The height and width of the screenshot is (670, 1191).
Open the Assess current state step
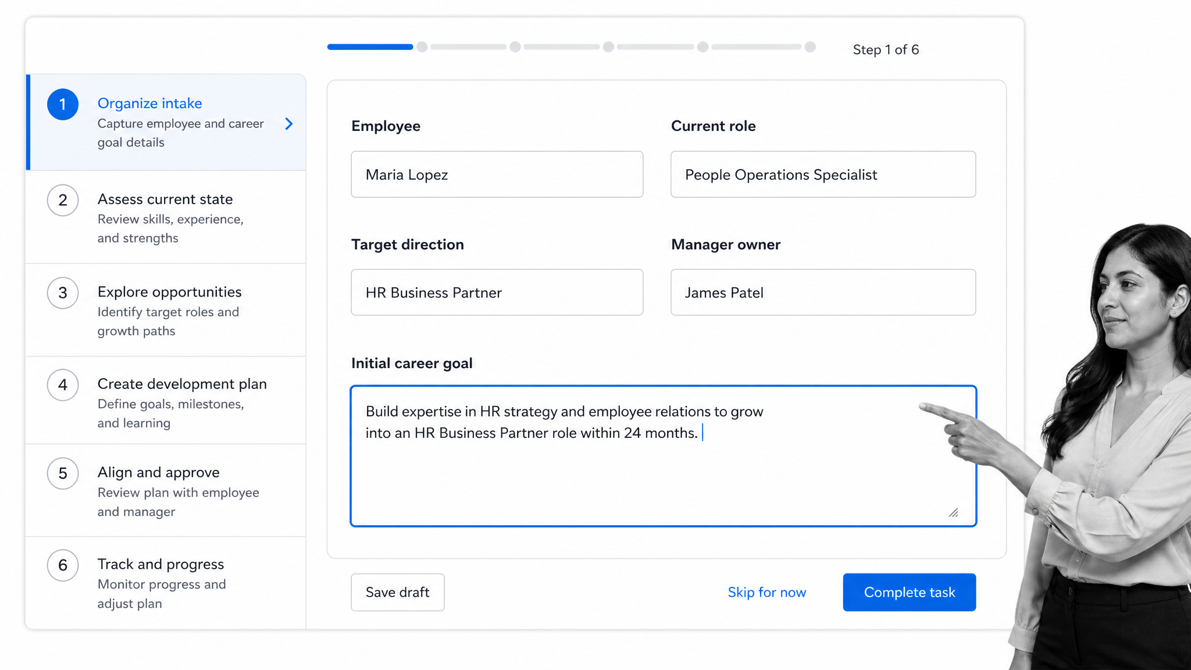(x=166, y=218)
